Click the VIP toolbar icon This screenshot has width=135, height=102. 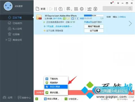click(x=89, y=9)
